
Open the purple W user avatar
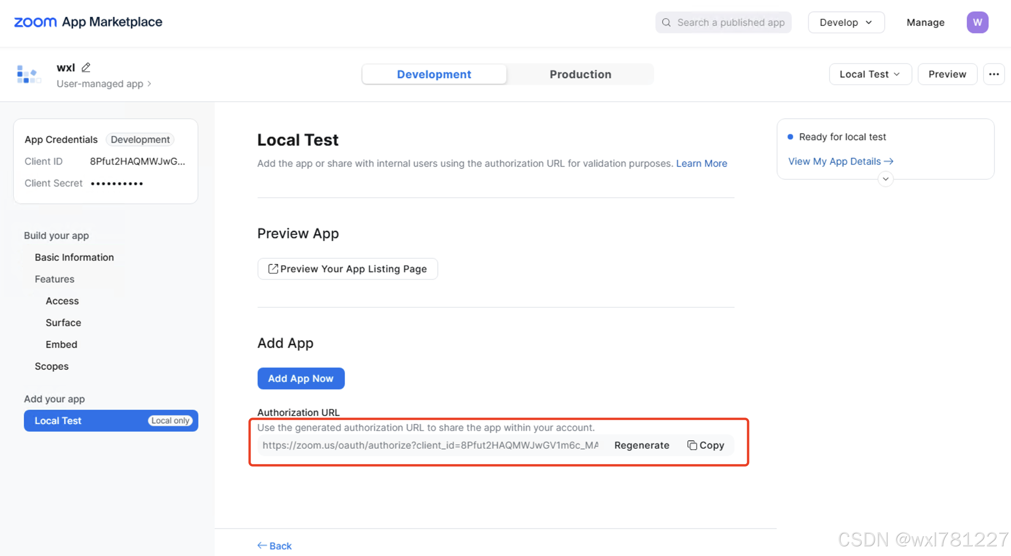[x=977, y=22]
